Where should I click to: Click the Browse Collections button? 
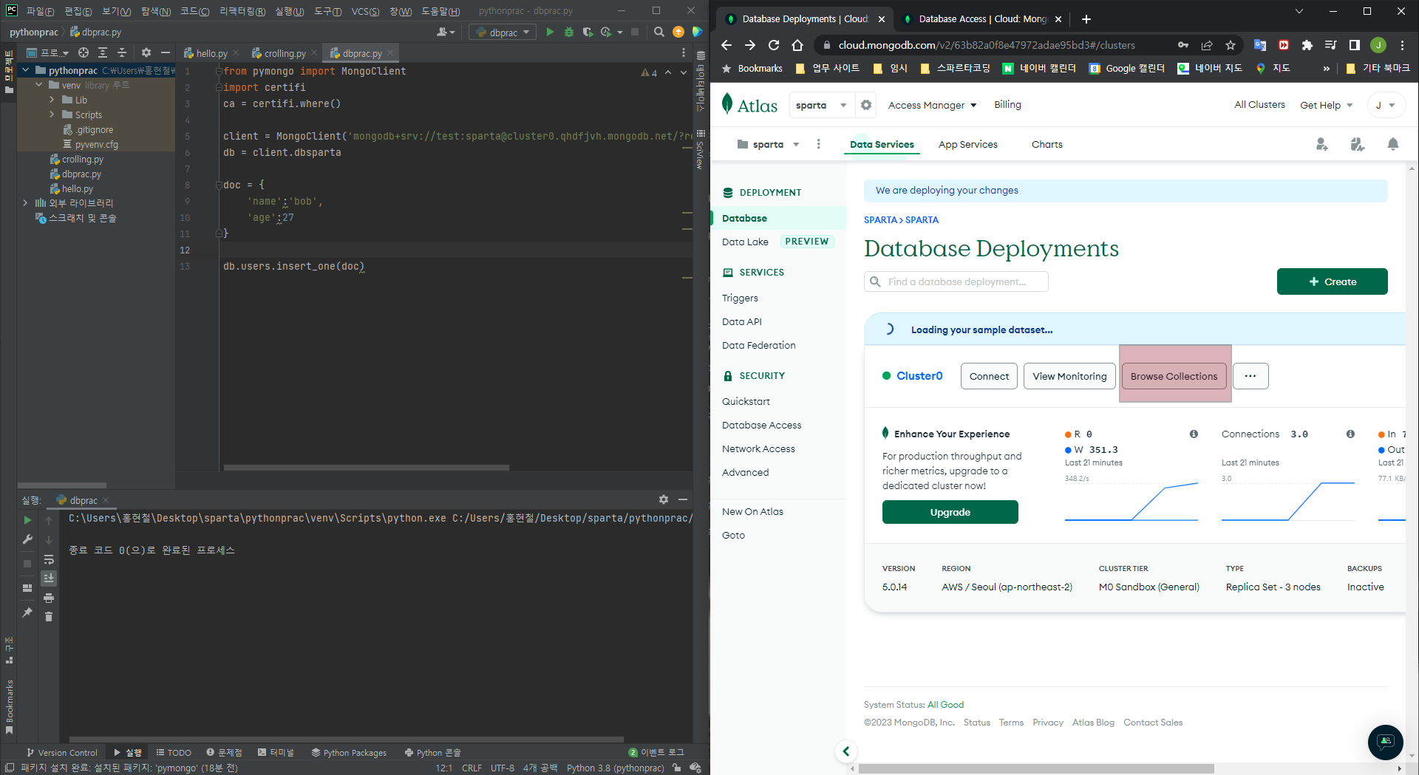click(1174, 376)
